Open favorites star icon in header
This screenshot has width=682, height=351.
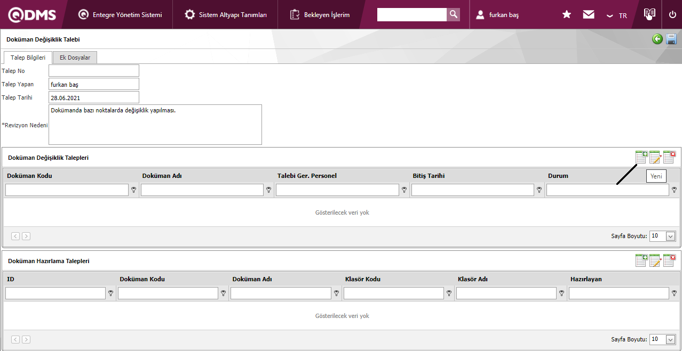point(567,14)
